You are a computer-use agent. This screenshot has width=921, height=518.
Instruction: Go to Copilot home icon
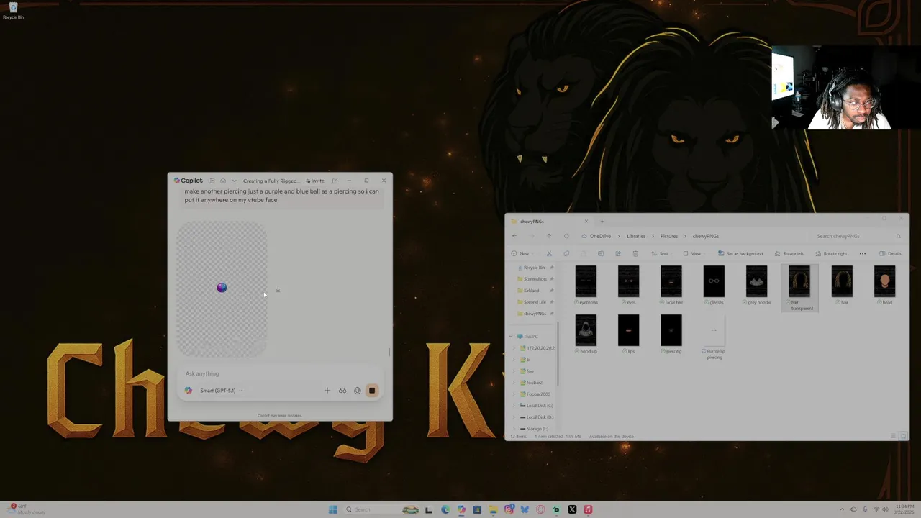(x=223, y=181)
